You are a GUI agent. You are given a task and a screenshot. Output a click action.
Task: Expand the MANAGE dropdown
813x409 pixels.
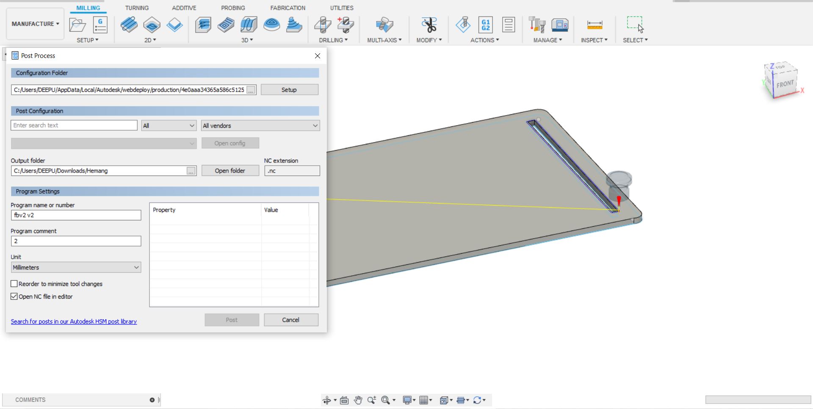tap(548, 40)
